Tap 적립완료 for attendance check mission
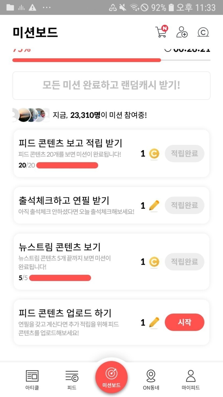223x397 pixels. 184,206
